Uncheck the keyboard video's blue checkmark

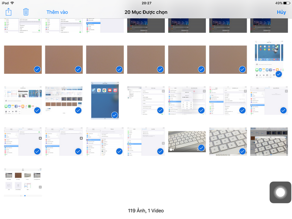pos(201,148)
